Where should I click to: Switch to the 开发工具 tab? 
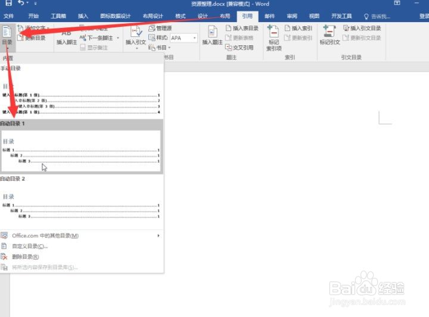pyautogui.click(x=341, y=16)
